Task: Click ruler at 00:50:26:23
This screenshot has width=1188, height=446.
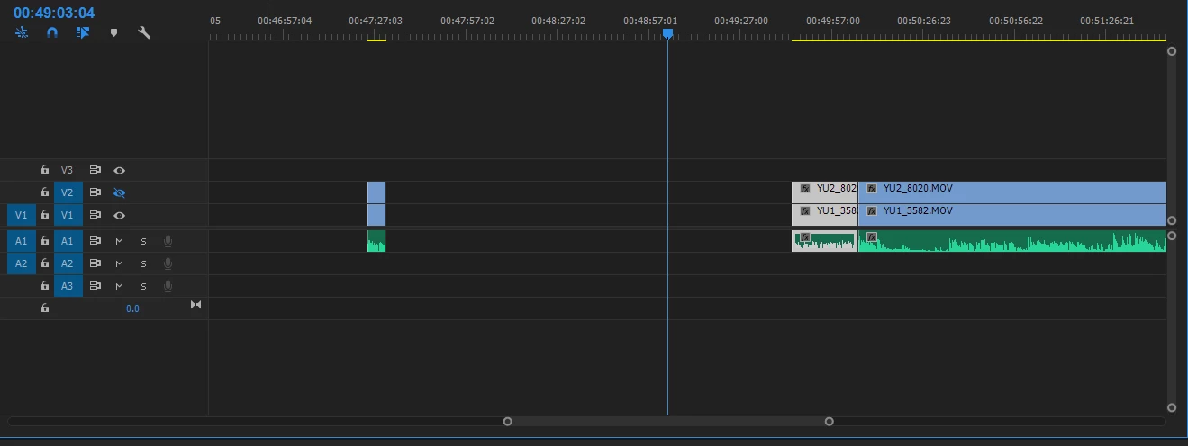Action: click(x=923, y=20)
